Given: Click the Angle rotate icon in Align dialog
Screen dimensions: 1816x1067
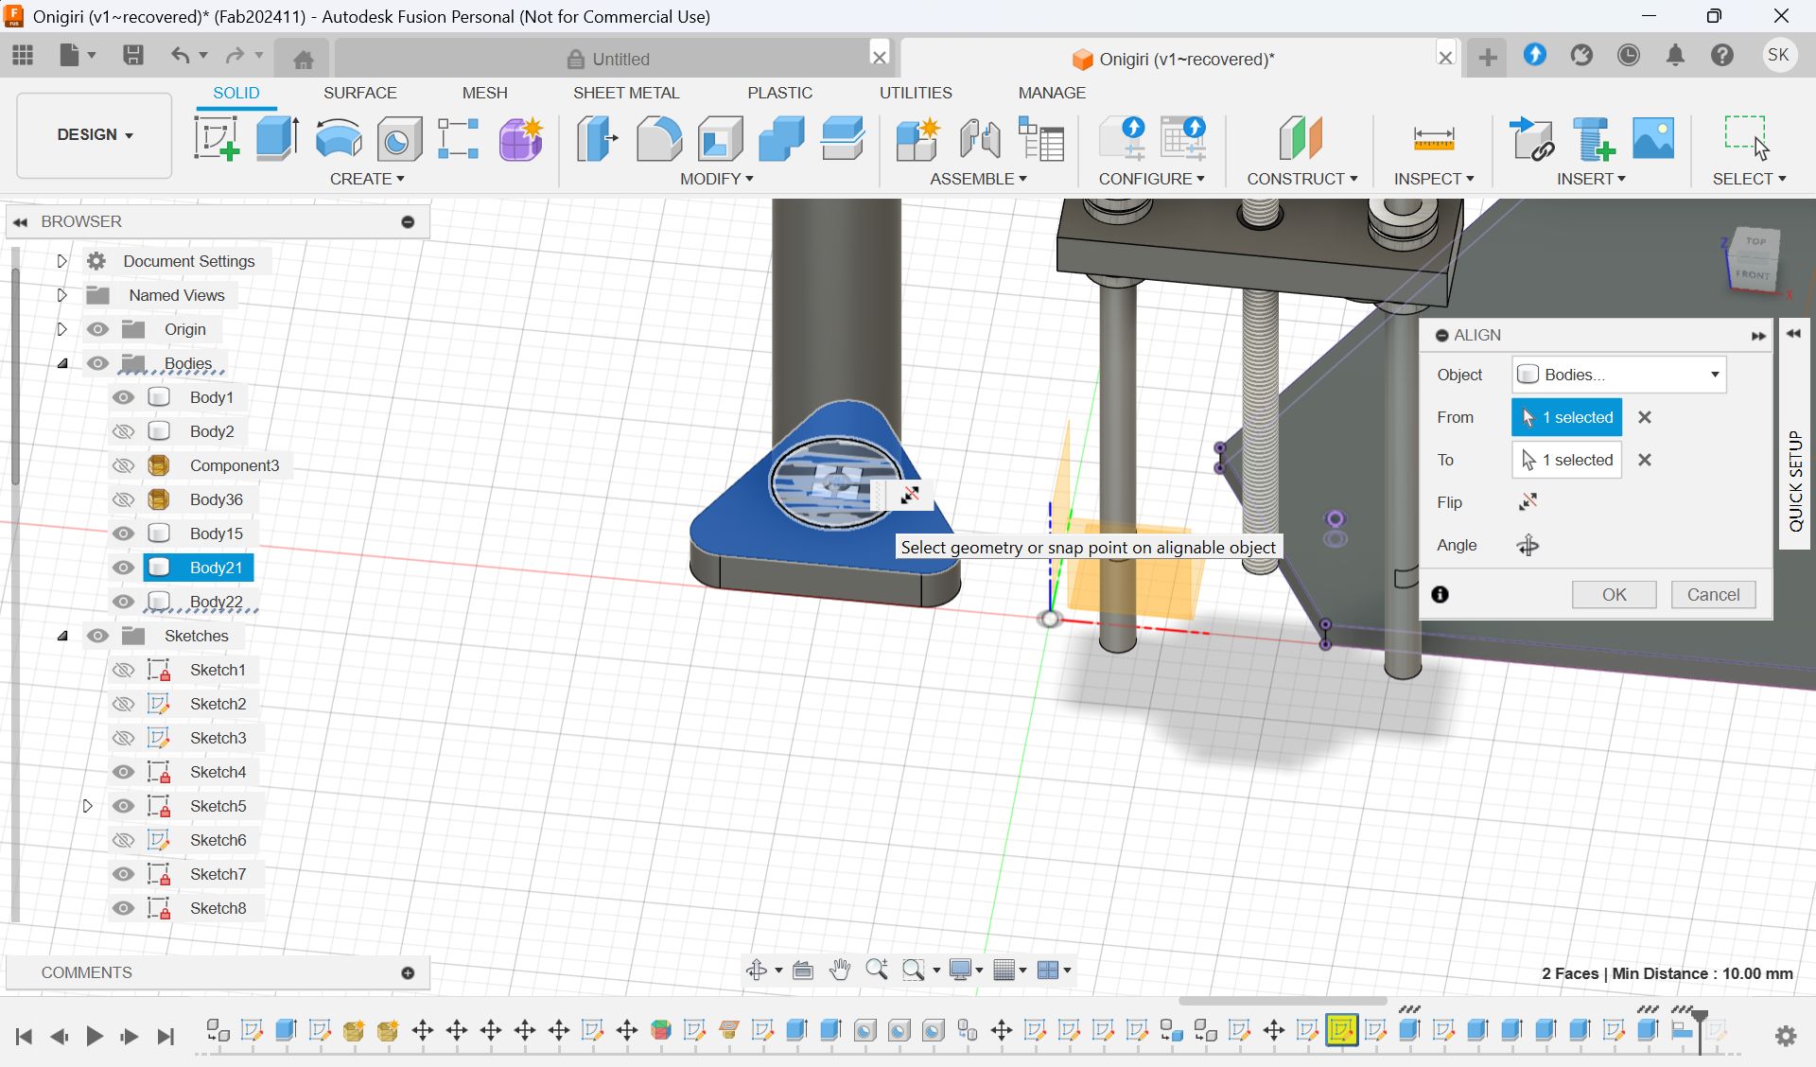Looking at the screenshot, I should 1528,546.
